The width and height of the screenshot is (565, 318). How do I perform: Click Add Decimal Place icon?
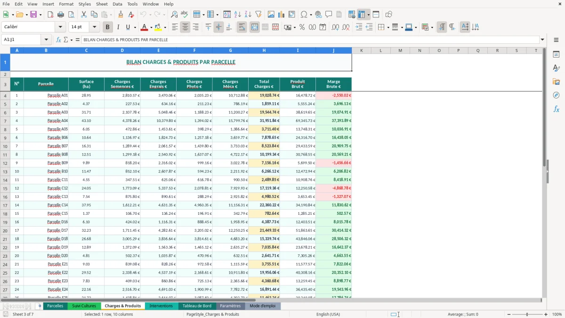coord(335,27)
